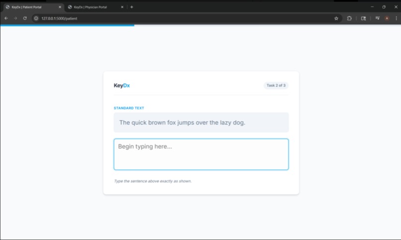Image resolution: width=401 pixels, height=240 pixels.
Task: Click the 'STANDARD TEXT' label
Action: [129, 108]
